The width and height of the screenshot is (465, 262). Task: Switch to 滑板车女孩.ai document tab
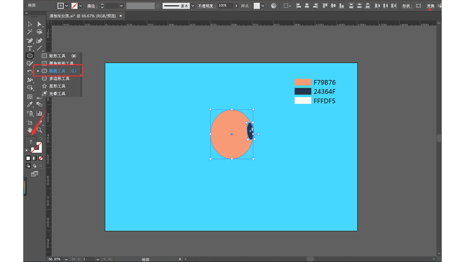[83, 16]
